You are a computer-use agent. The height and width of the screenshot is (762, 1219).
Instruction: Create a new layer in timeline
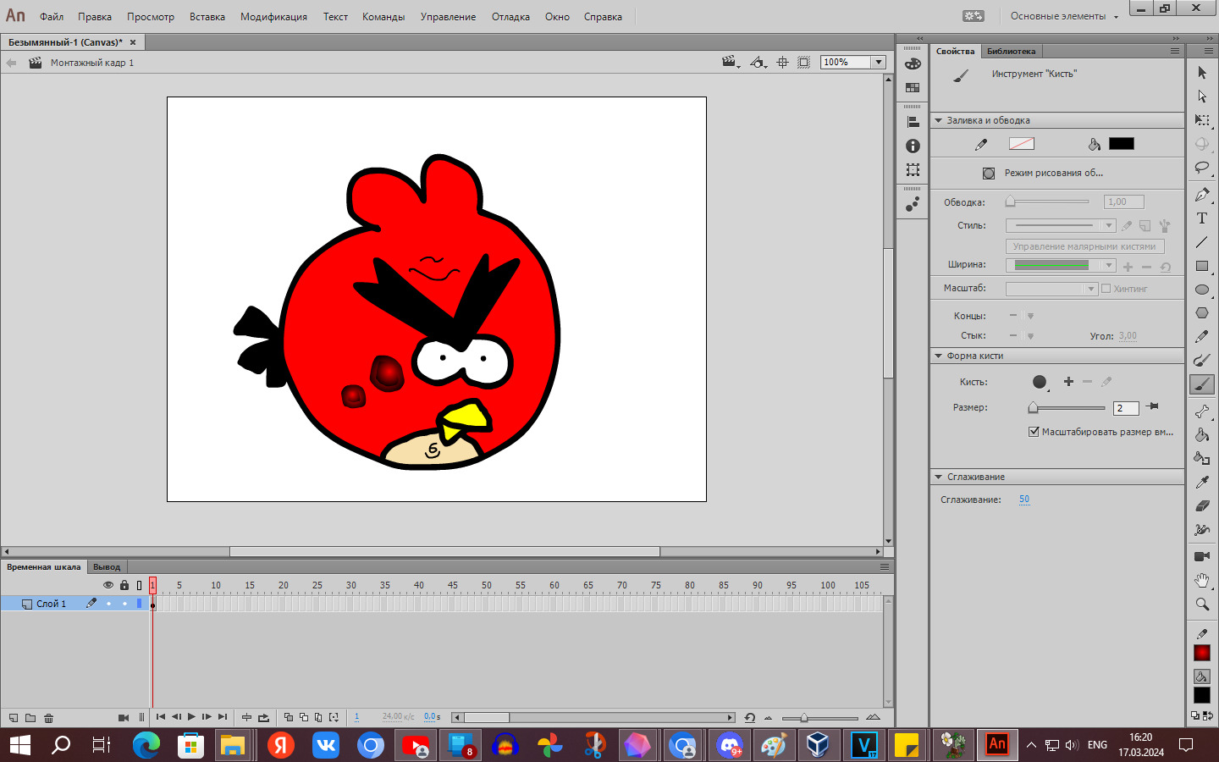coord(14,718)
